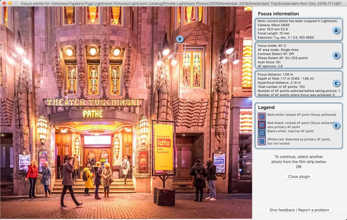Viewport: 347px width, 220px height.
Task: Click the 'AF area mode: Single Area' line
Action: tap(278, 50)
